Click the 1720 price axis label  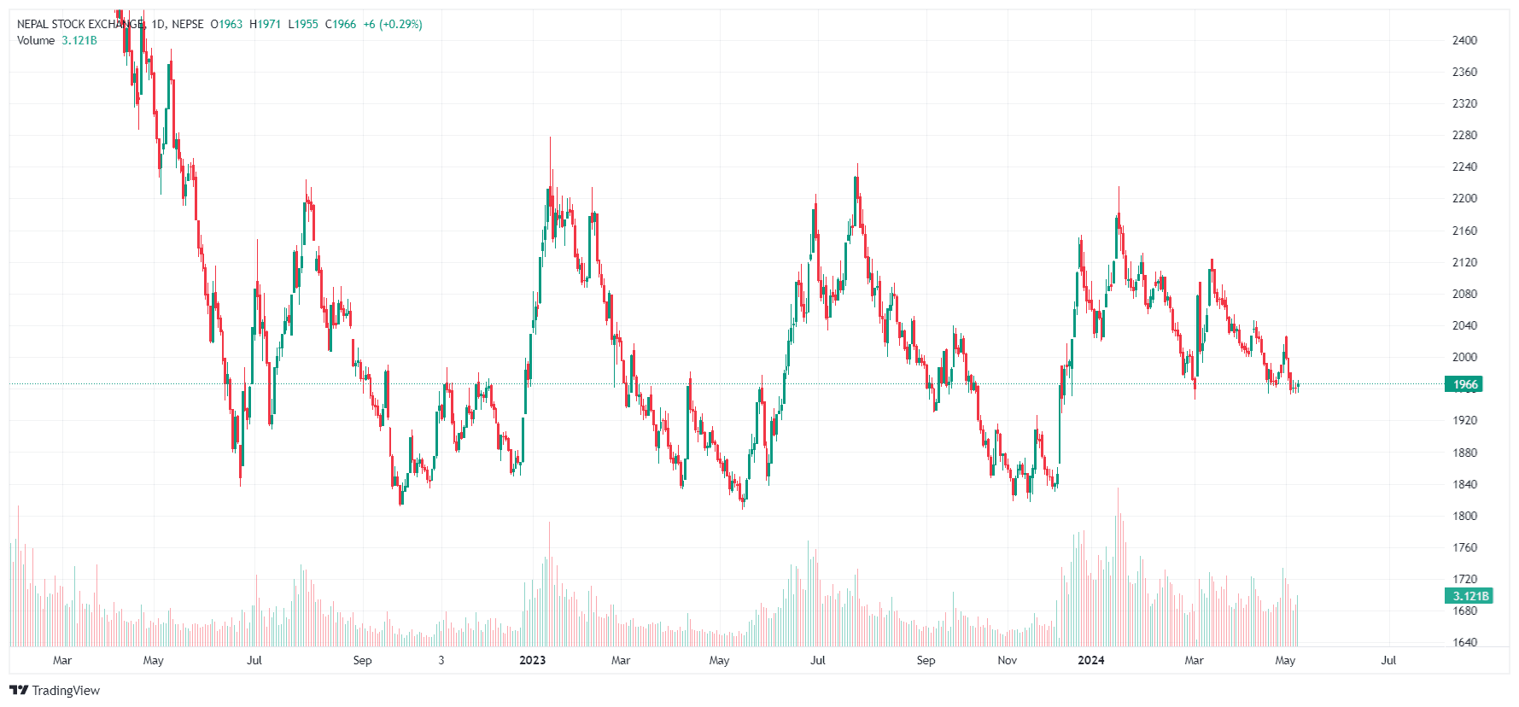click(1464, 579)
